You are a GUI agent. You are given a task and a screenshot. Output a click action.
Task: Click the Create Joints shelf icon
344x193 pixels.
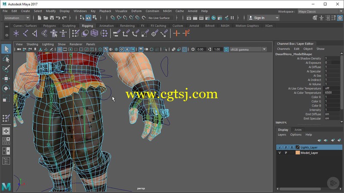click(x=25, y=33)
